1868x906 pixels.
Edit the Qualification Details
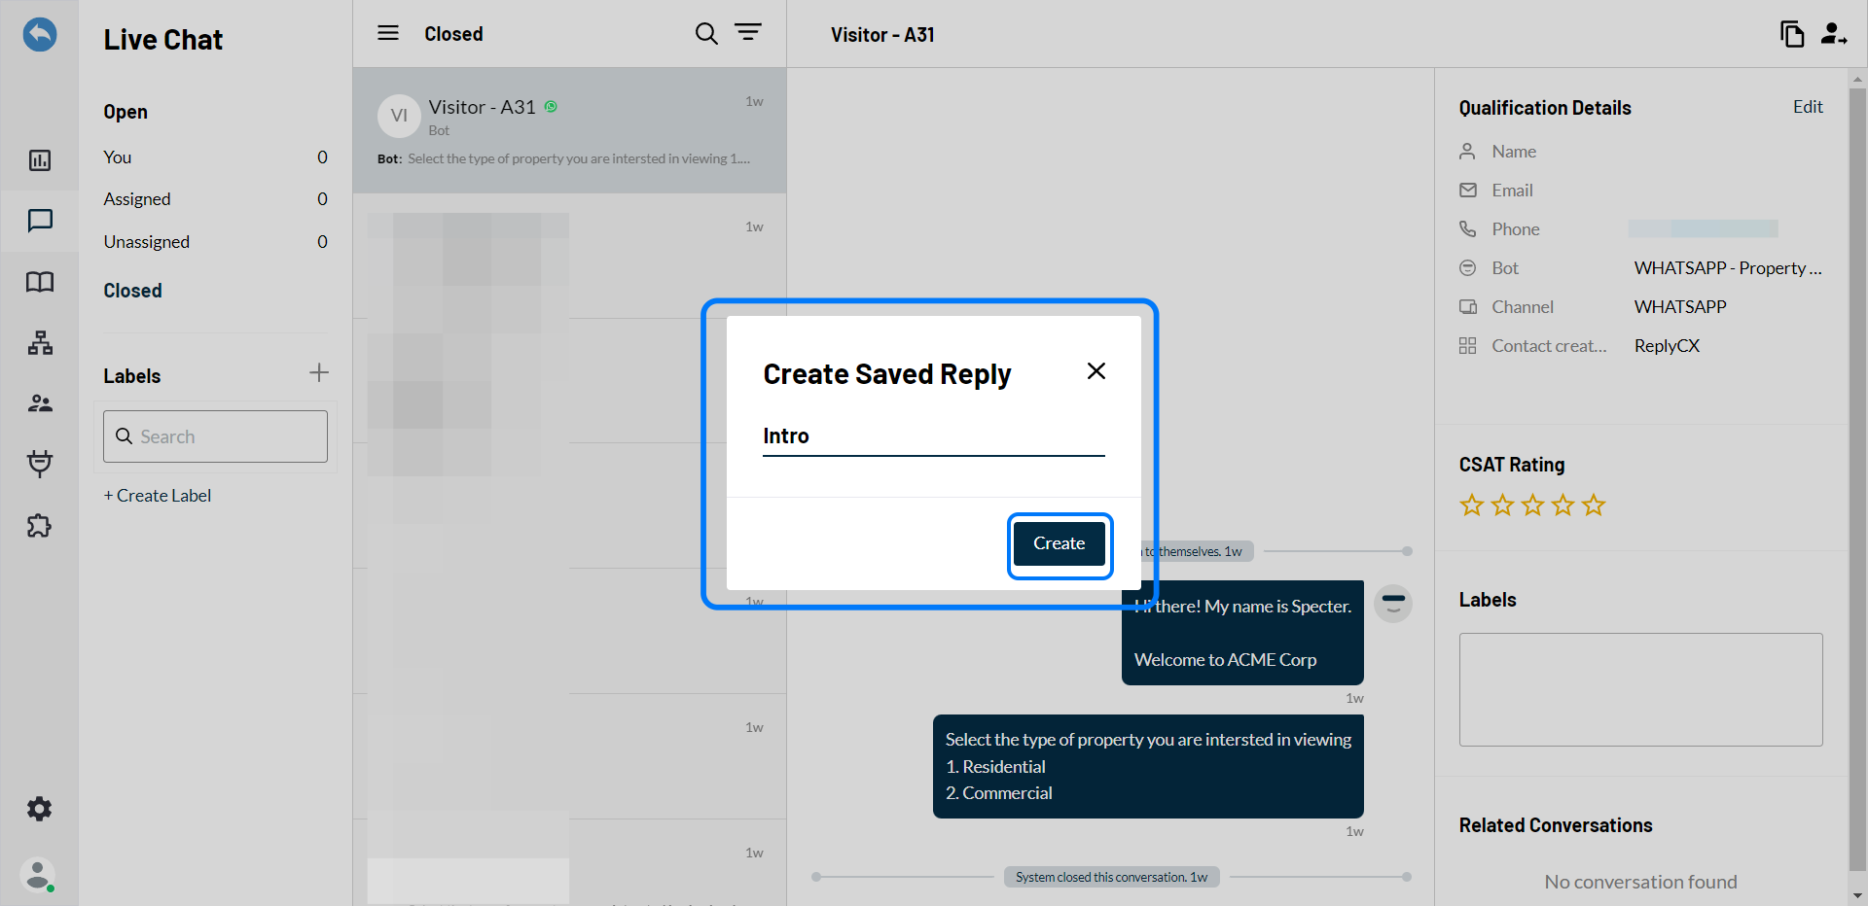(x=1808, y=107)
